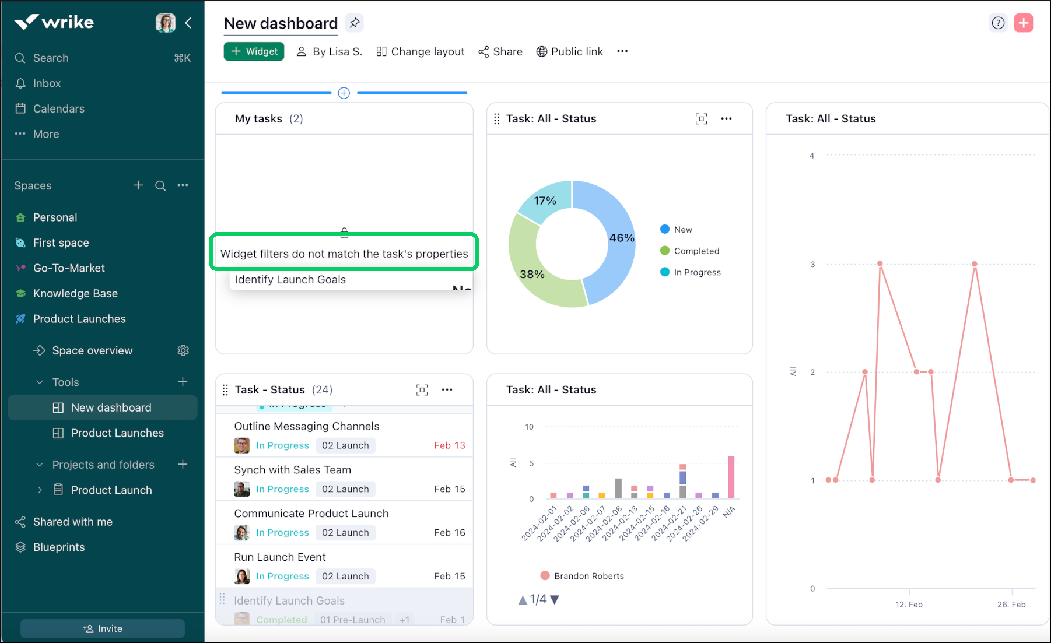Collapse Projects and folders section

(40, 465)
